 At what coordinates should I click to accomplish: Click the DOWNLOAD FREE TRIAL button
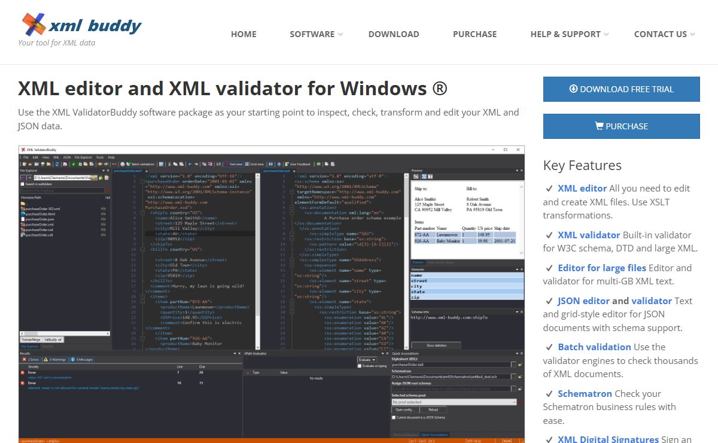[621, 89]
